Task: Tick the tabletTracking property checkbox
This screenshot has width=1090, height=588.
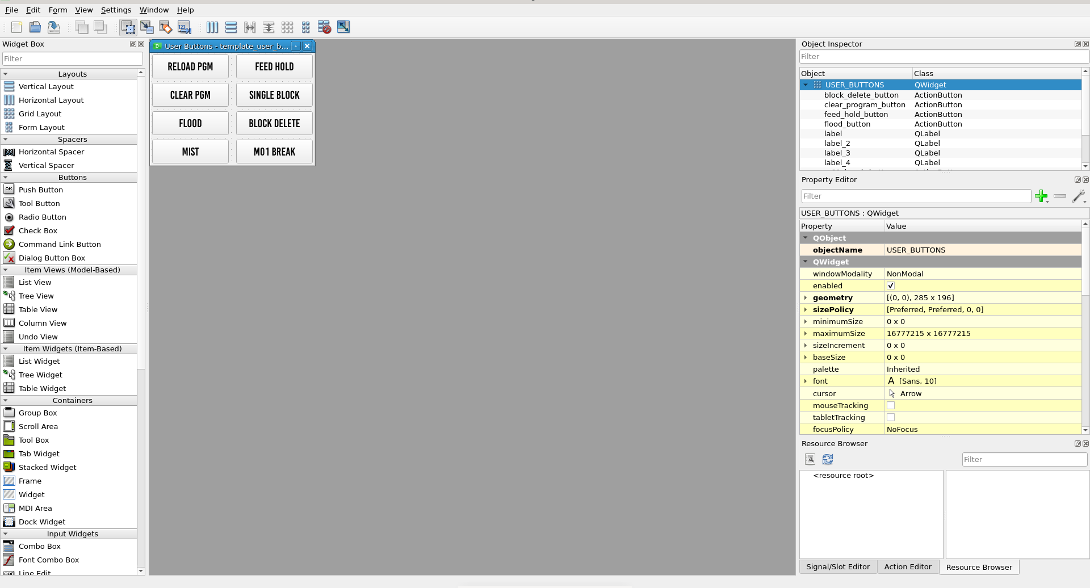Action: tap(891, 418)
